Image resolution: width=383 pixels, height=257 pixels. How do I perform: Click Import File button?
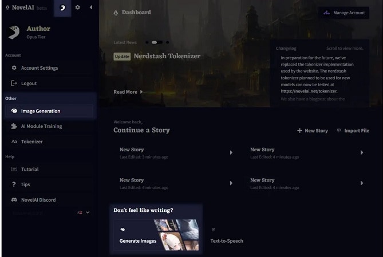tap(353, 131)
